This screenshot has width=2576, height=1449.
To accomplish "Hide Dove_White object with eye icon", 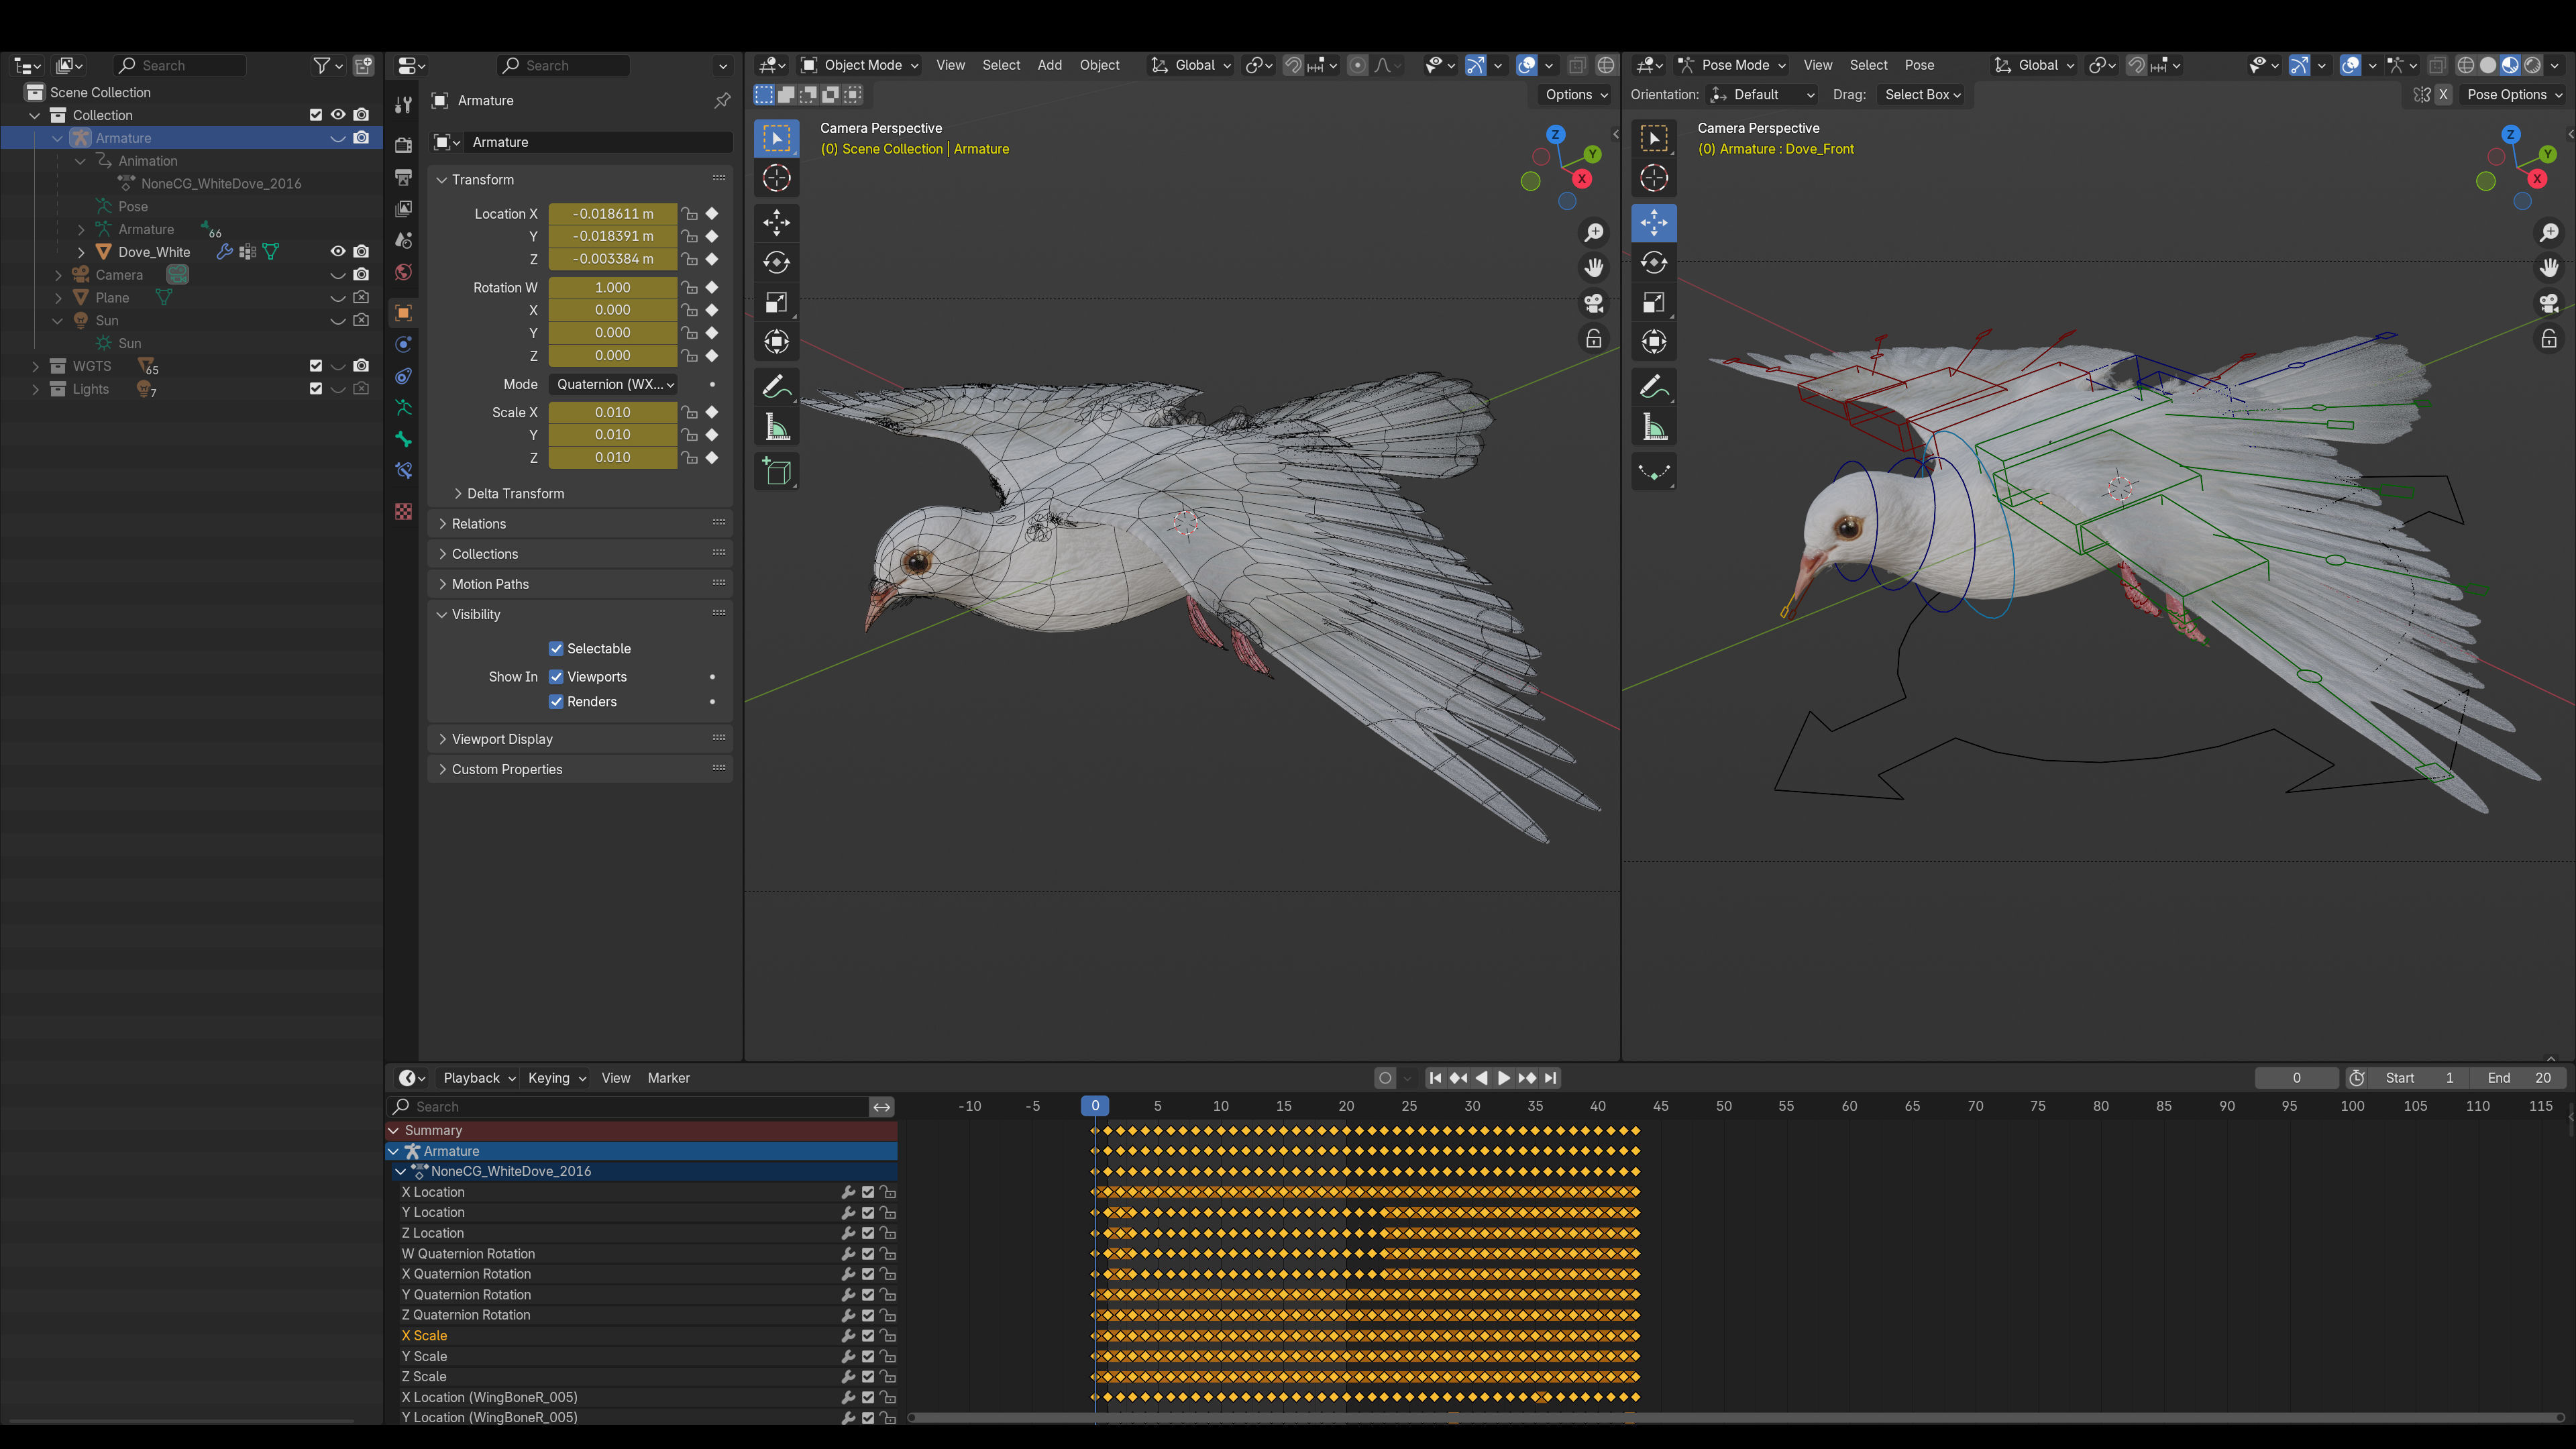I will point(337,252).
